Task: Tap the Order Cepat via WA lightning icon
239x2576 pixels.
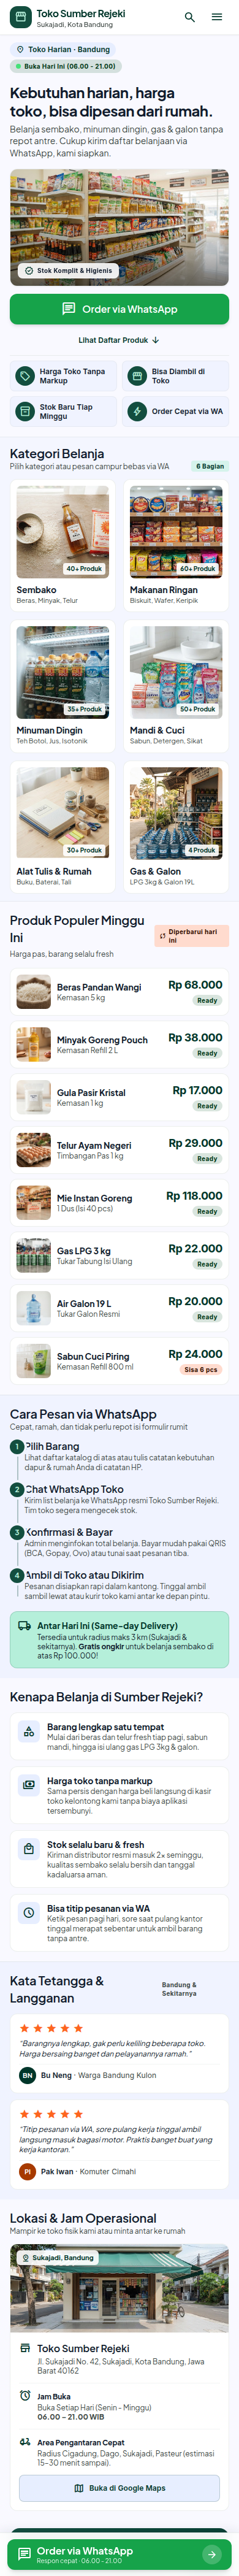Action: click(x=137, y=411)
